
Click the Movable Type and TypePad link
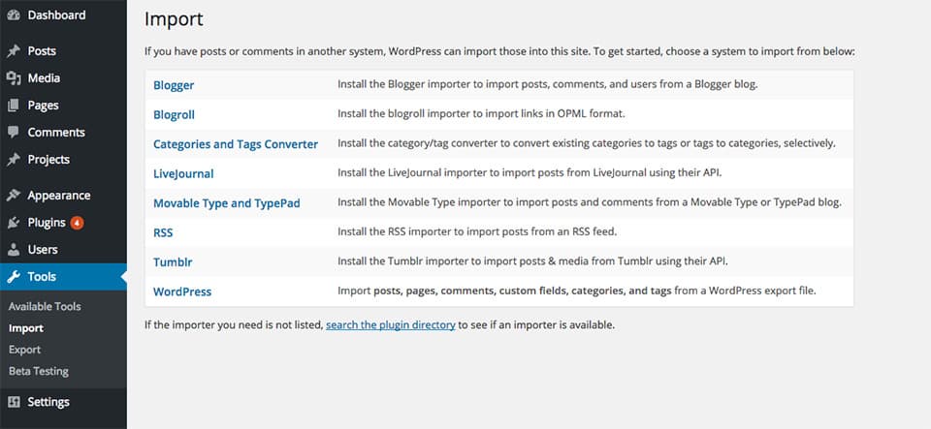point(227,203)
